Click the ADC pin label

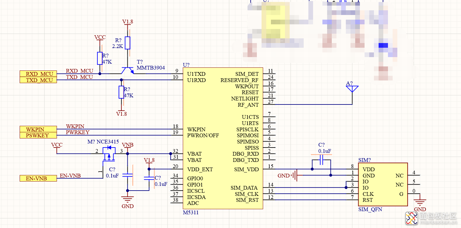coord(193,203)
